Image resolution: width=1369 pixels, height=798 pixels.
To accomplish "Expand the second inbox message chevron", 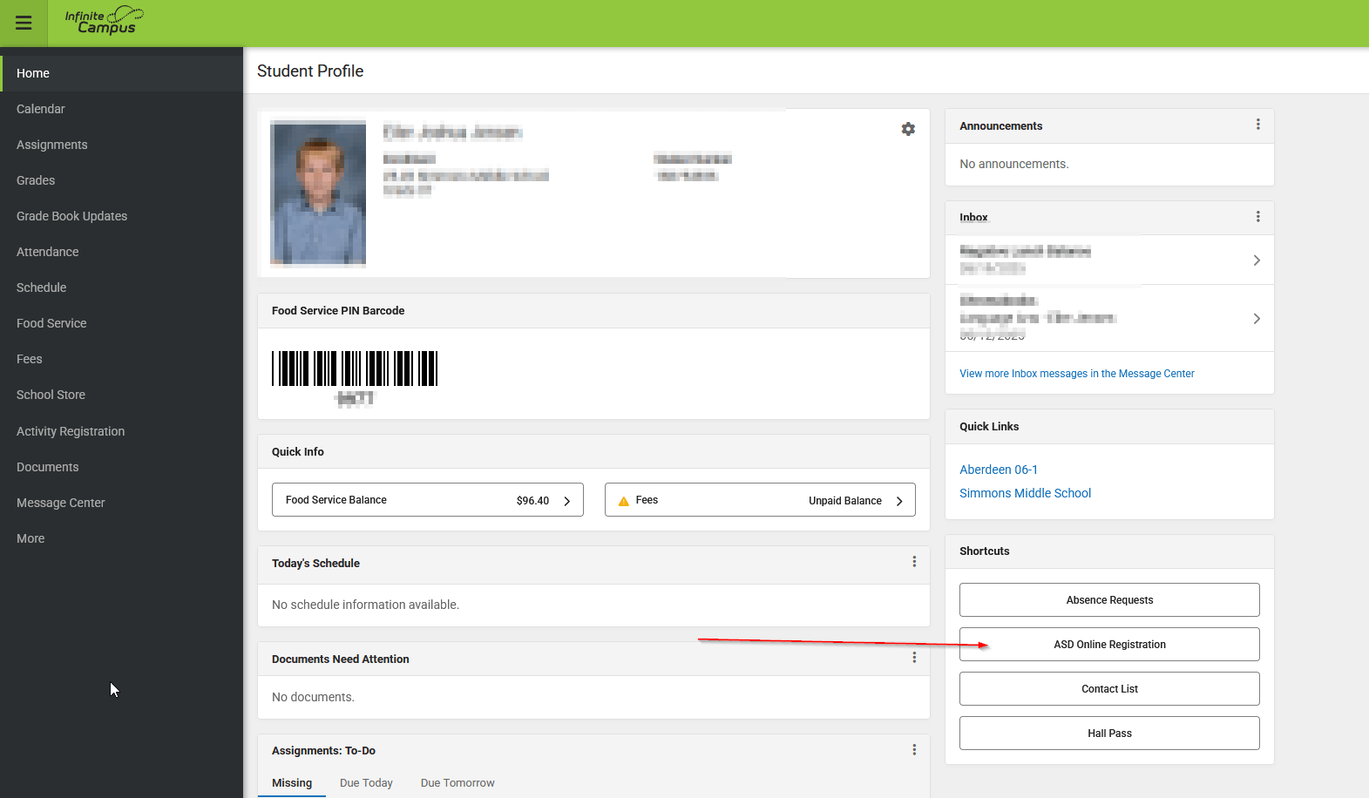I will click(x=1257, y=319).
